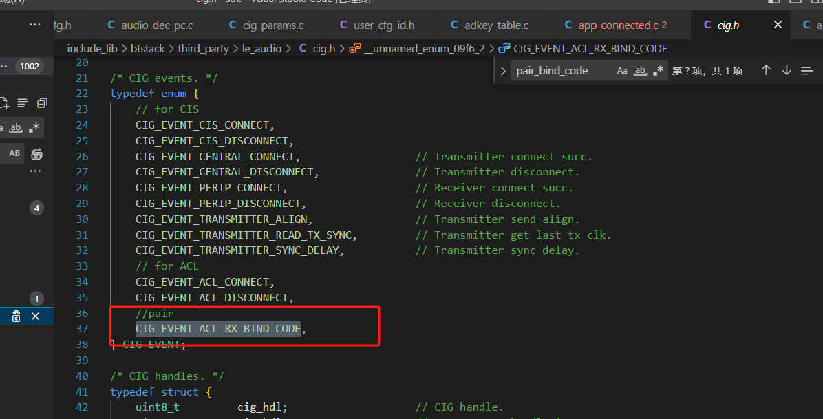Image resolution: width=823 pixels, height=419 pixels.
Task: Expand the replace row in find widget
Action: [503, 71]
